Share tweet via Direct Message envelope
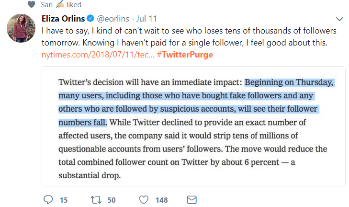Screen dimensions: 349x207 [x=191, y=199]
